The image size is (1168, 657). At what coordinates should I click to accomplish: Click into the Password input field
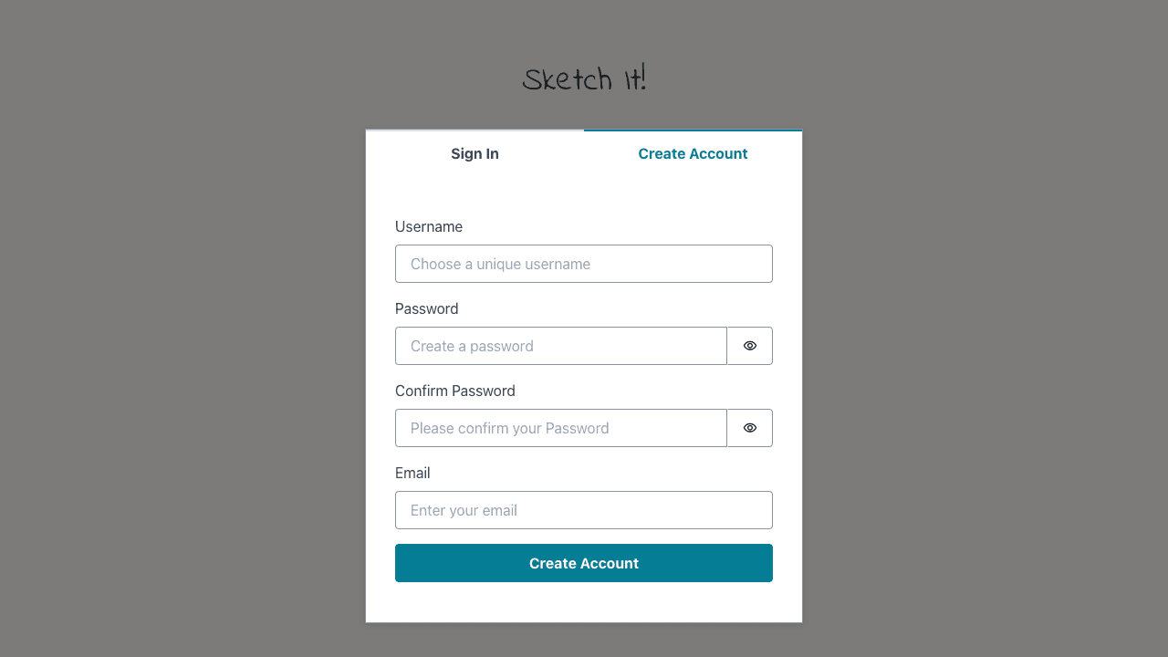(x=560, y=346)
